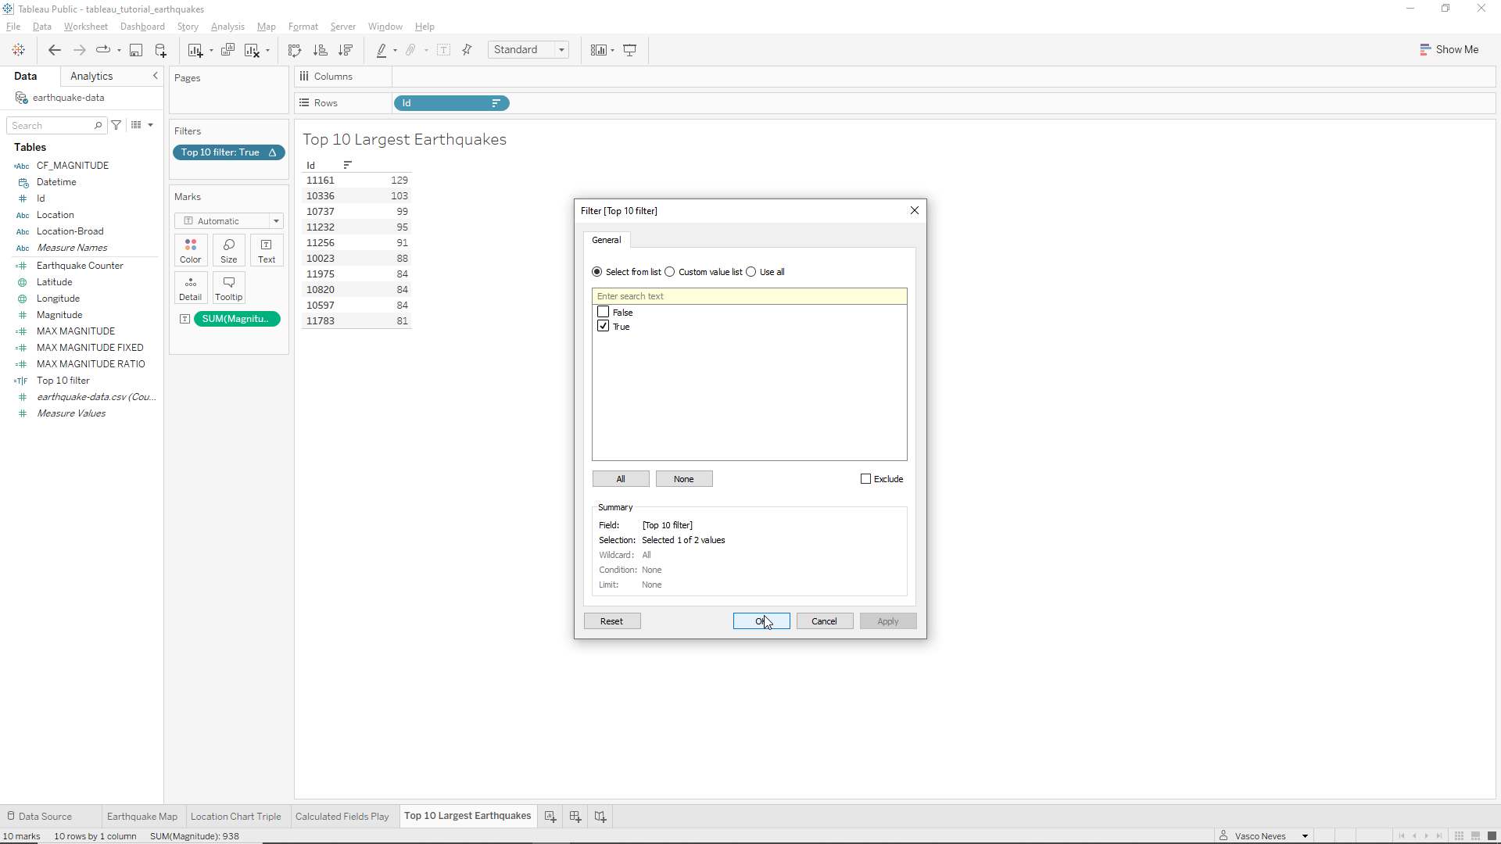Click New Worksheet icon in bottom tab bar
Image resolution: width=1501 pixels, height=844 pixels.
[550, 817]
